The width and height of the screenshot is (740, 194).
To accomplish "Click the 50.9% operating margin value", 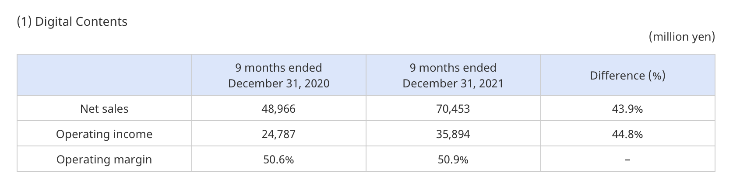I will pos(453,159).
